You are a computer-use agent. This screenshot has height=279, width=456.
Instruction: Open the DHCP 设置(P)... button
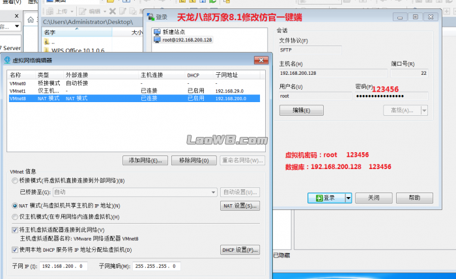[240, 250]
